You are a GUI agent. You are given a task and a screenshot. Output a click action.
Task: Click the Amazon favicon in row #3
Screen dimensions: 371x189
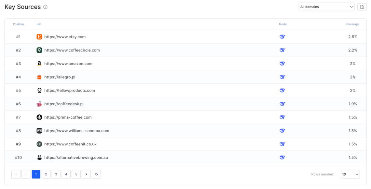tap(39, 64)
